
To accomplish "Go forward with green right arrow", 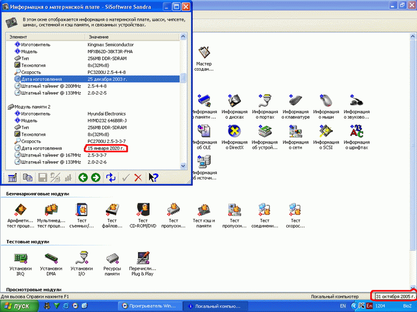I will pyautogui.click(x=96, y=177).
